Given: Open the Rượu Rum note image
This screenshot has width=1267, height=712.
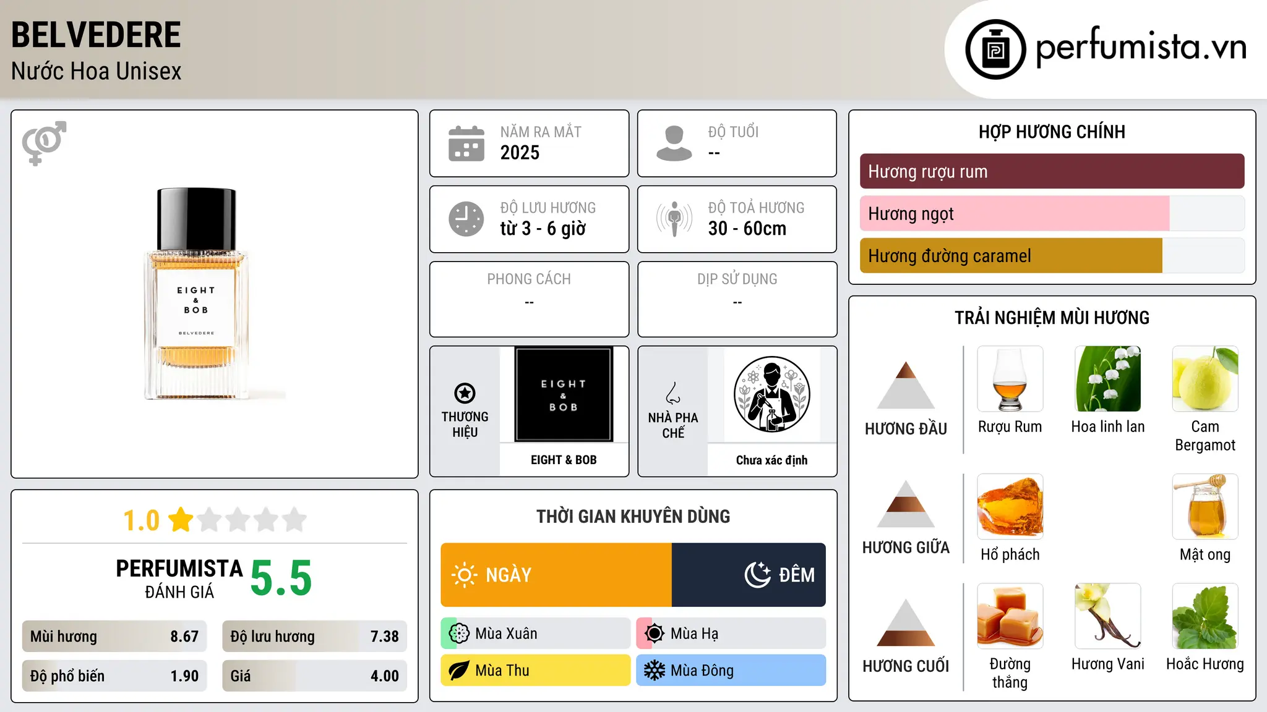Looking at the screenshot, I should [1010, 379].
